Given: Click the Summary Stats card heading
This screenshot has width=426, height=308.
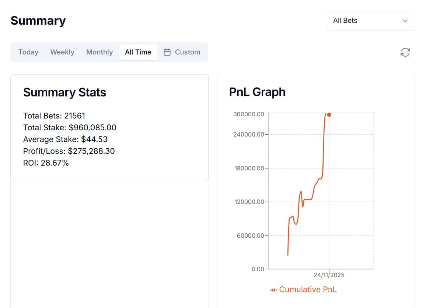Looking at the screenshot, I should point(64,92).
